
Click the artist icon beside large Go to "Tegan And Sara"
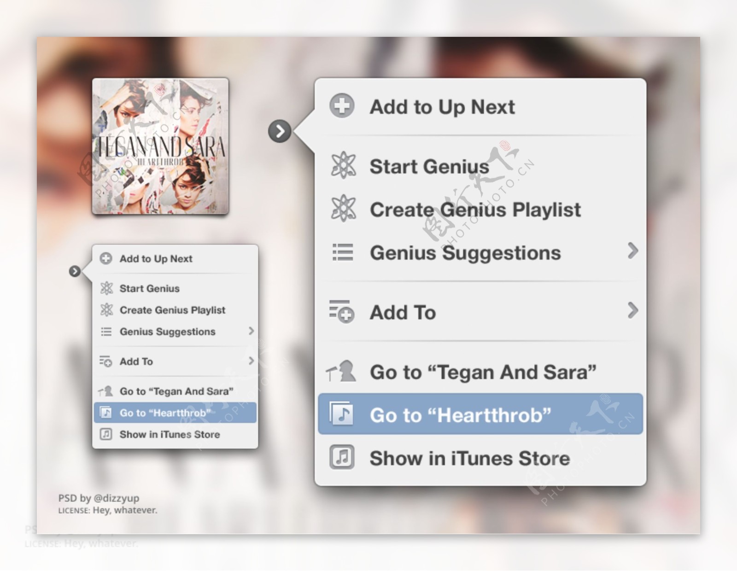[x=341, y=371]
